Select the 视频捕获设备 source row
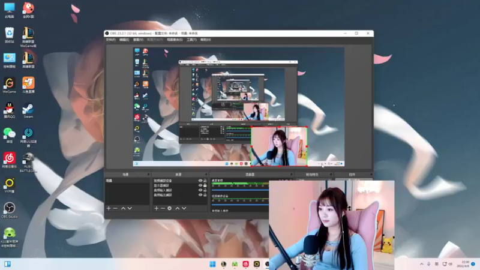480x270 pixels. tap(179, 181)
